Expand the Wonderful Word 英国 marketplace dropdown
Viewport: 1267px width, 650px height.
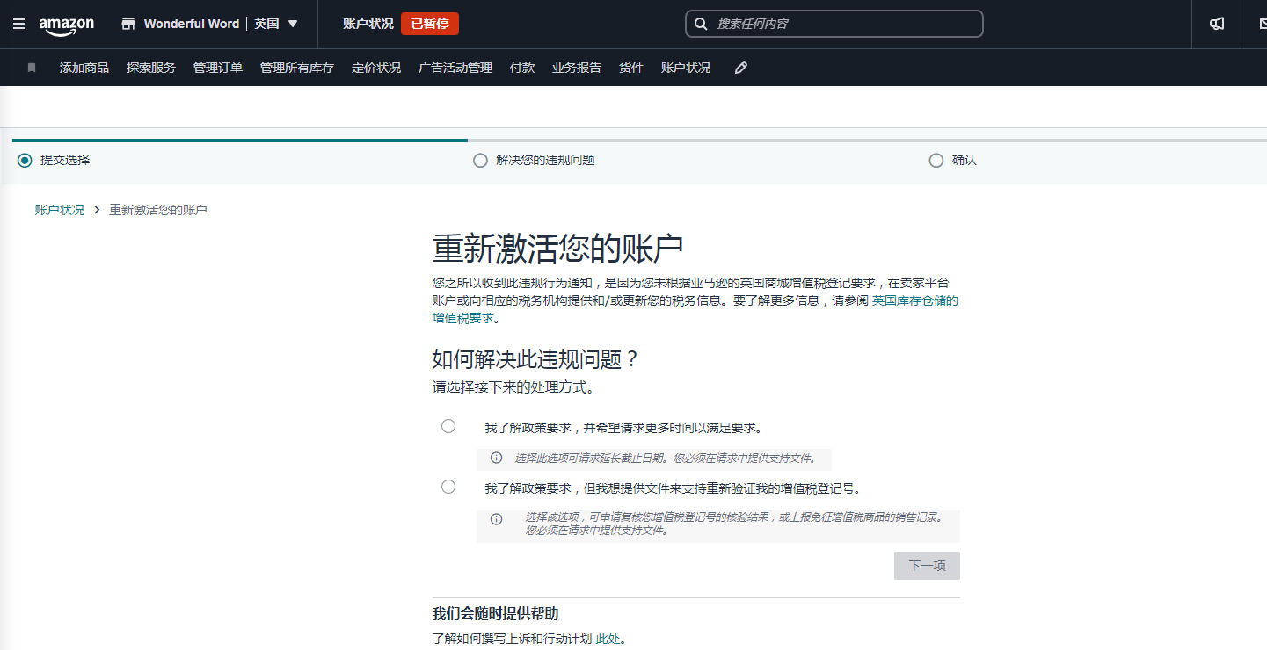(293, 24)
